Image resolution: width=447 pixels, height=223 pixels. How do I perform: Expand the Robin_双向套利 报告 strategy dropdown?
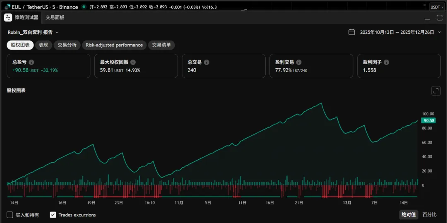(x=57, y=32)
